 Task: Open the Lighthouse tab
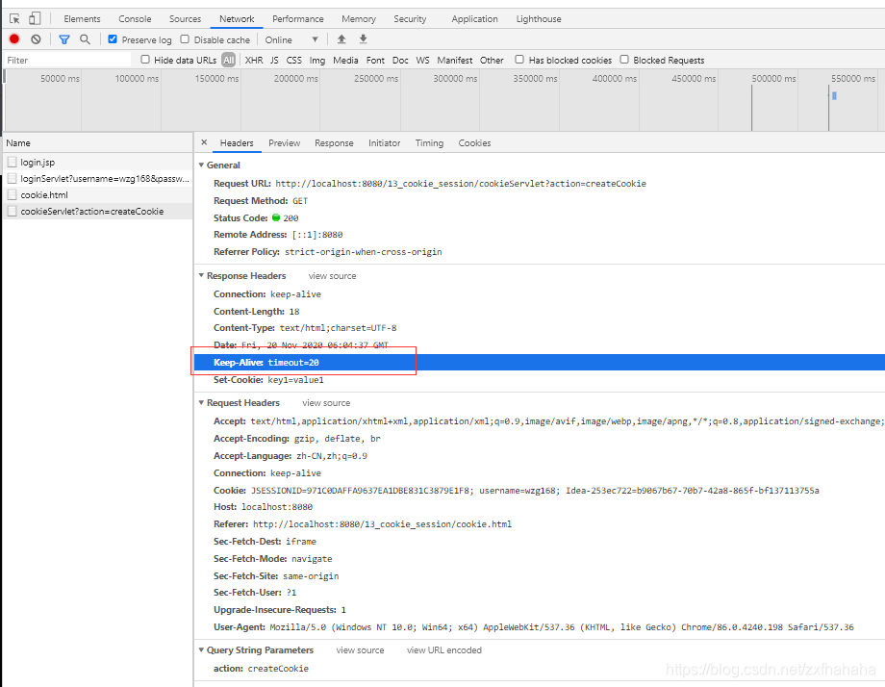point(539,18)
